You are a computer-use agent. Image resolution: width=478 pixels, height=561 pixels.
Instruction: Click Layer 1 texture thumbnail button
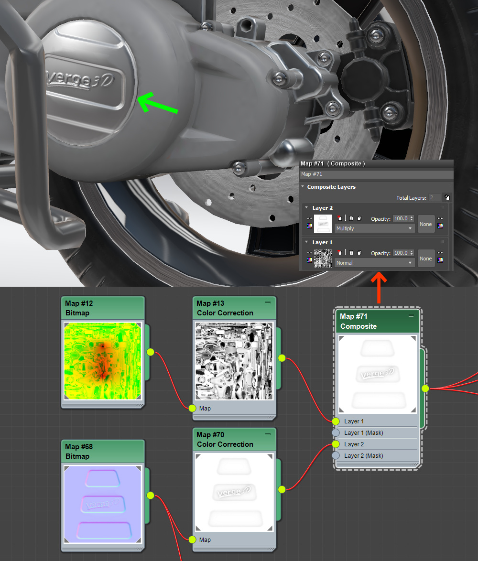coord(323,259)
